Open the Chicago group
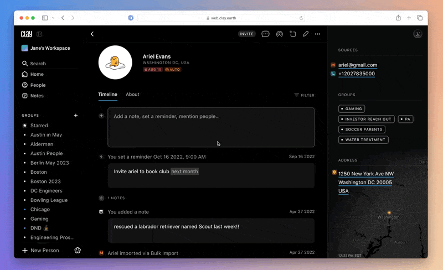443x270 pixels. [x=40, y=209]
